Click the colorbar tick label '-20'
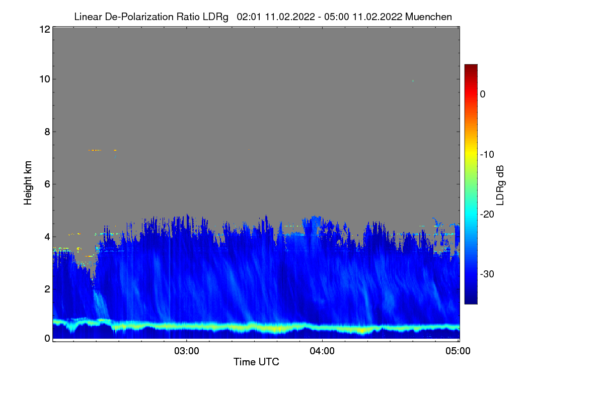The height and width of the screenshot is (402, 604). pyautogui.click(x=487, y=214)
